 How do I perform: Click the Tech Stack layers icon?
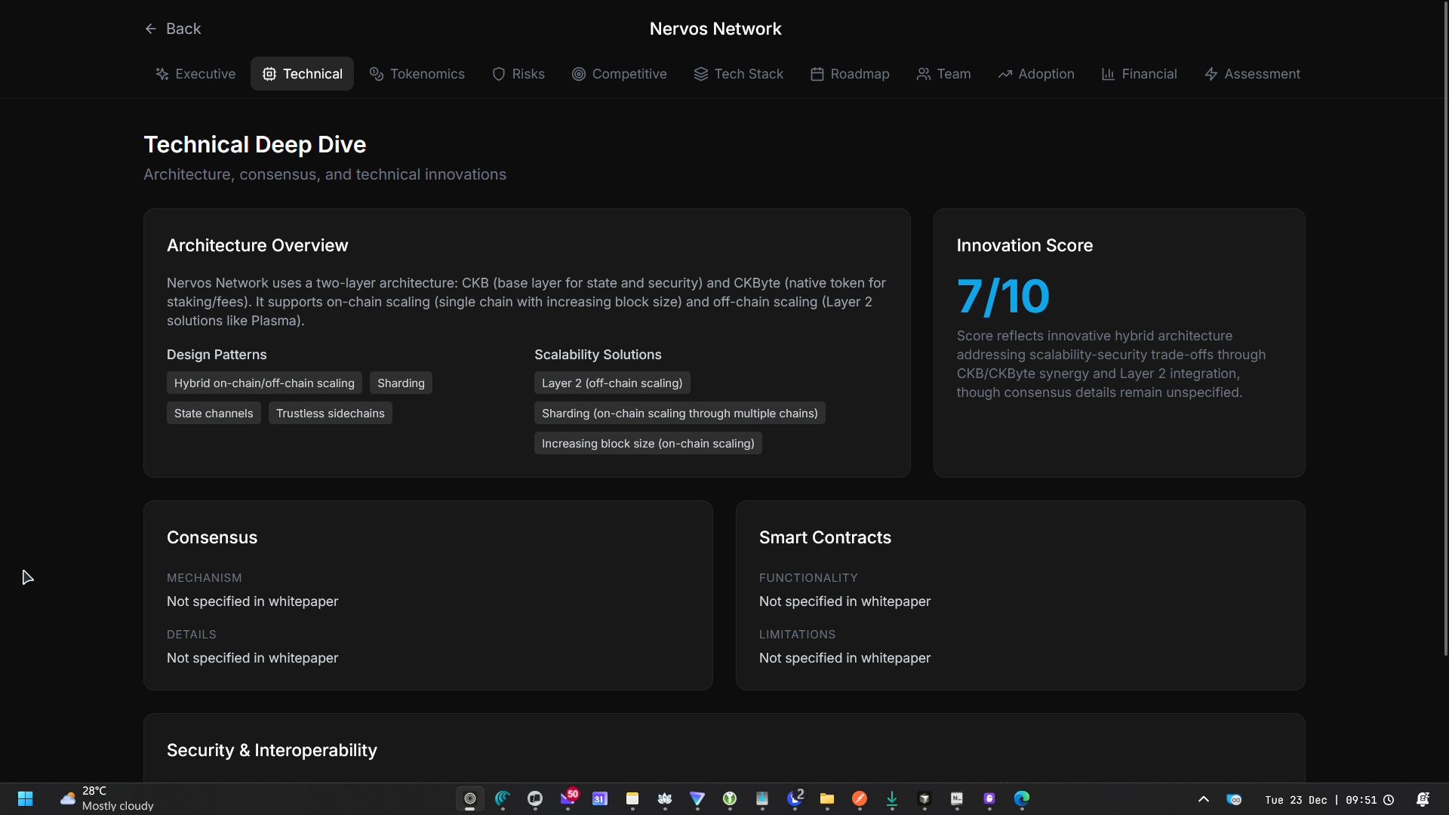pos(701,74)
